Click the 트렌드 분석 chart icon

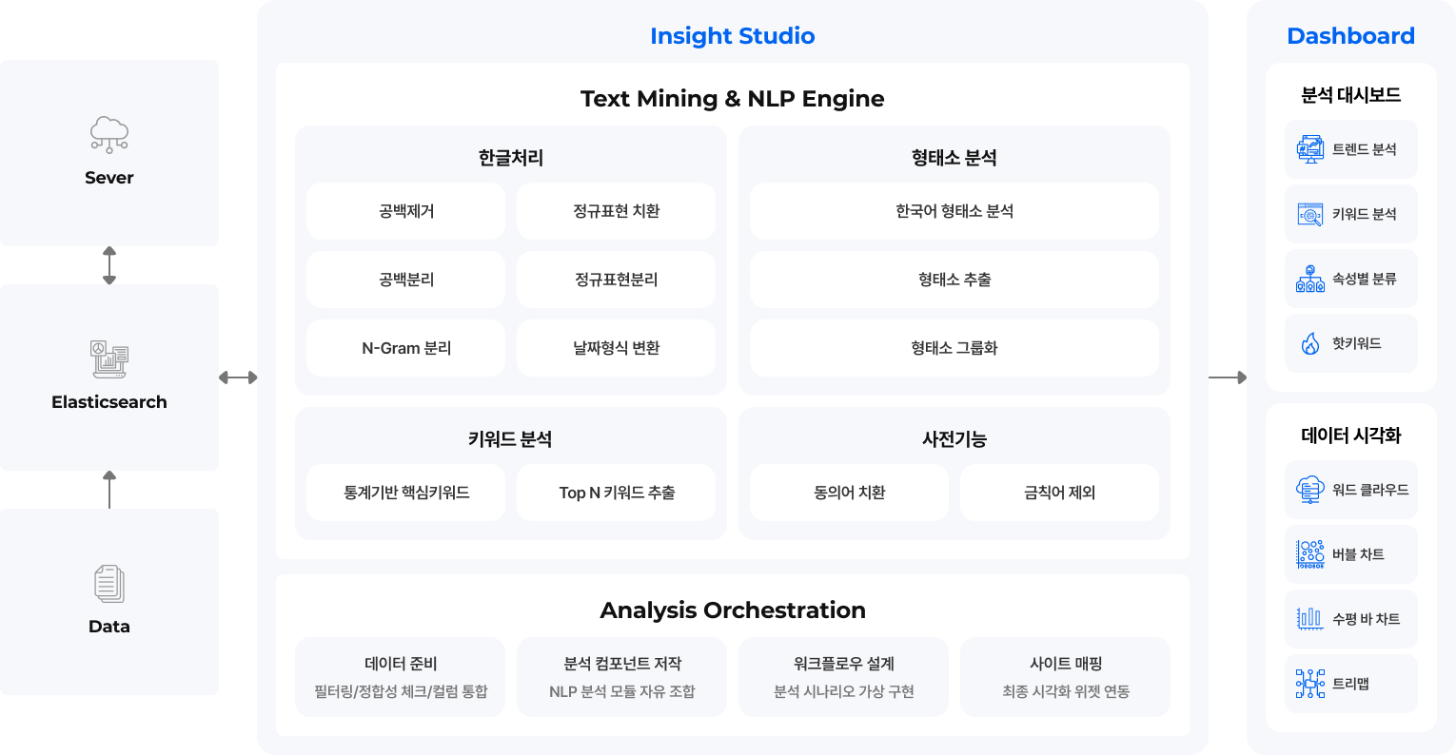(x=1310, y=149)
